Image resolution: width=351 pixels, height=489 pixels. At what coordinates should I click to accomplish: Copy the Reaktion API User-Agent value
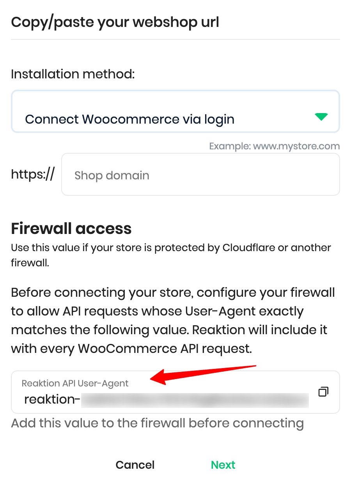click(x=323, y=392)
